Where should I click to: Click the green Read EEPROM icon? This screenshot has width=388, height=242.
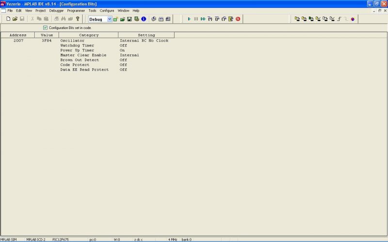click(311, 19)
